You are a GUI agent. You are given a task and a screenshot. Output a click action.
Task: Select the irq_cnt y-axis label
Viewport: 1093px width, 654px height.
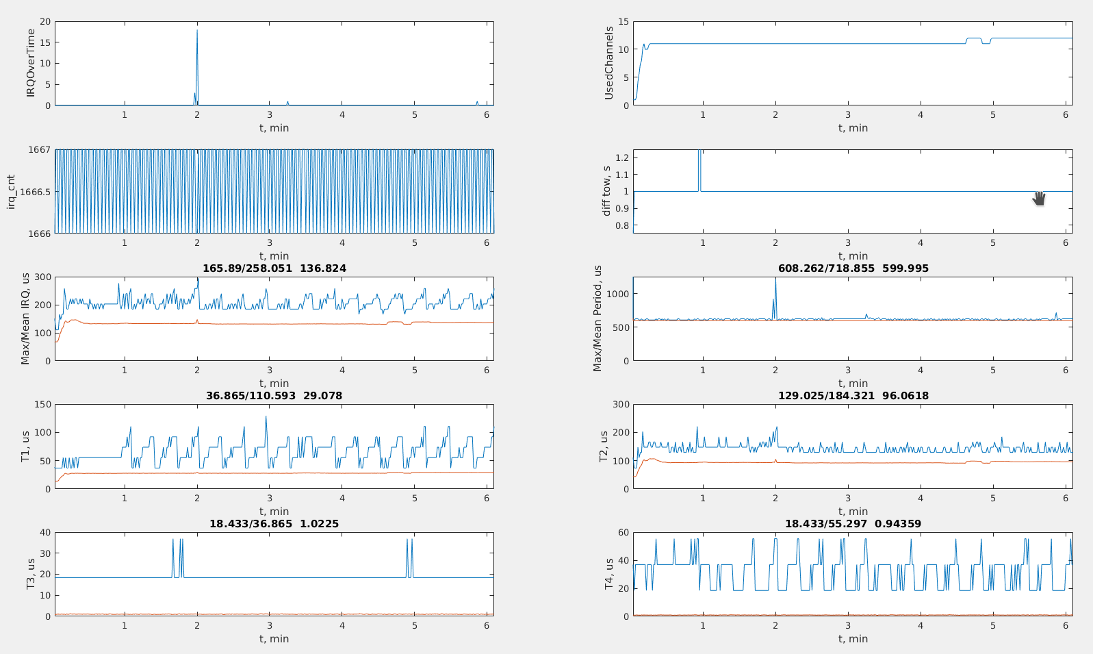[10, 191]
